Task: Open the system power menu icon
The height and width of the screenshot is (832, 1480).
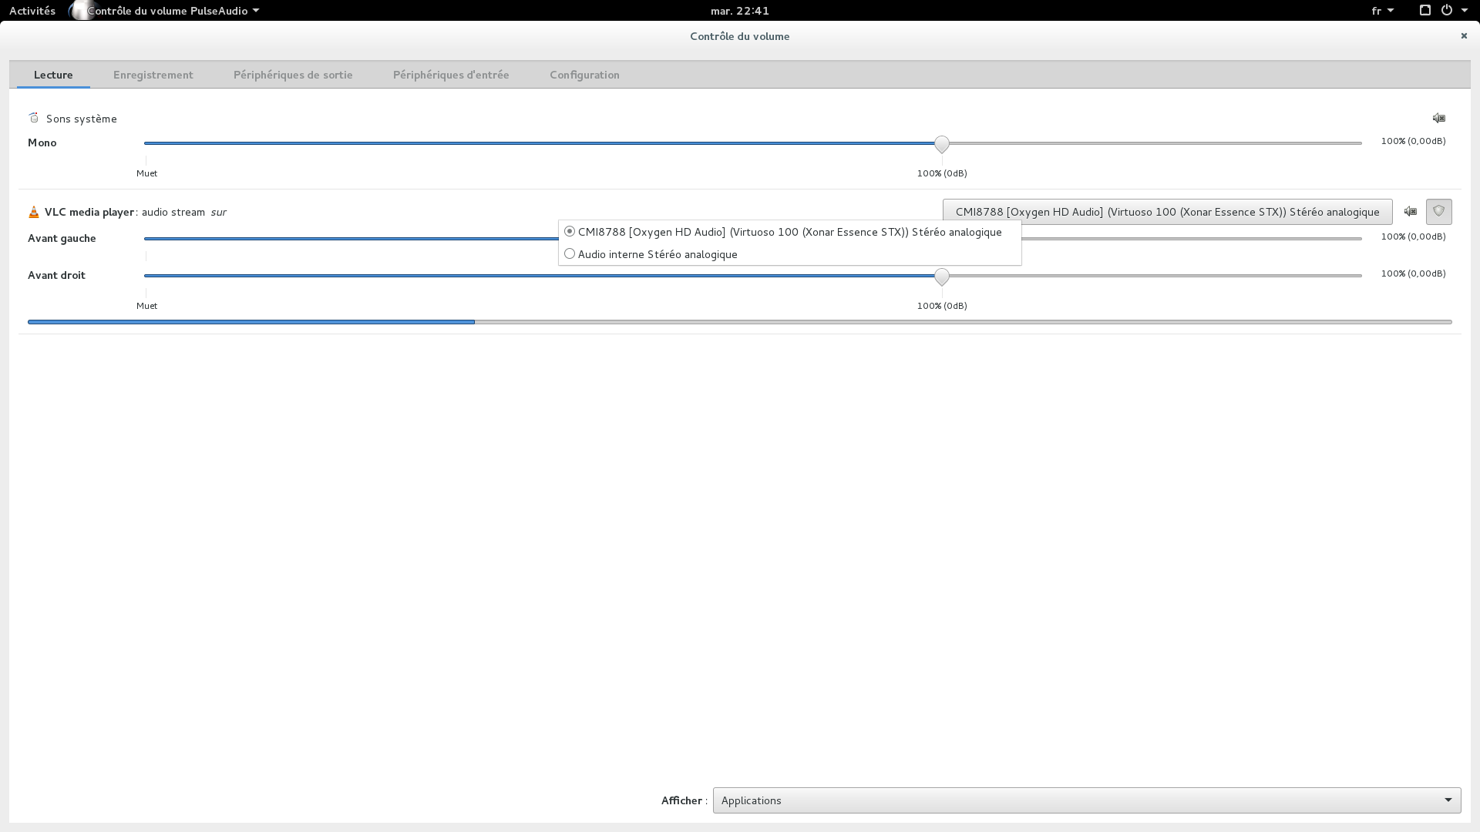Action: [1447, 11]
